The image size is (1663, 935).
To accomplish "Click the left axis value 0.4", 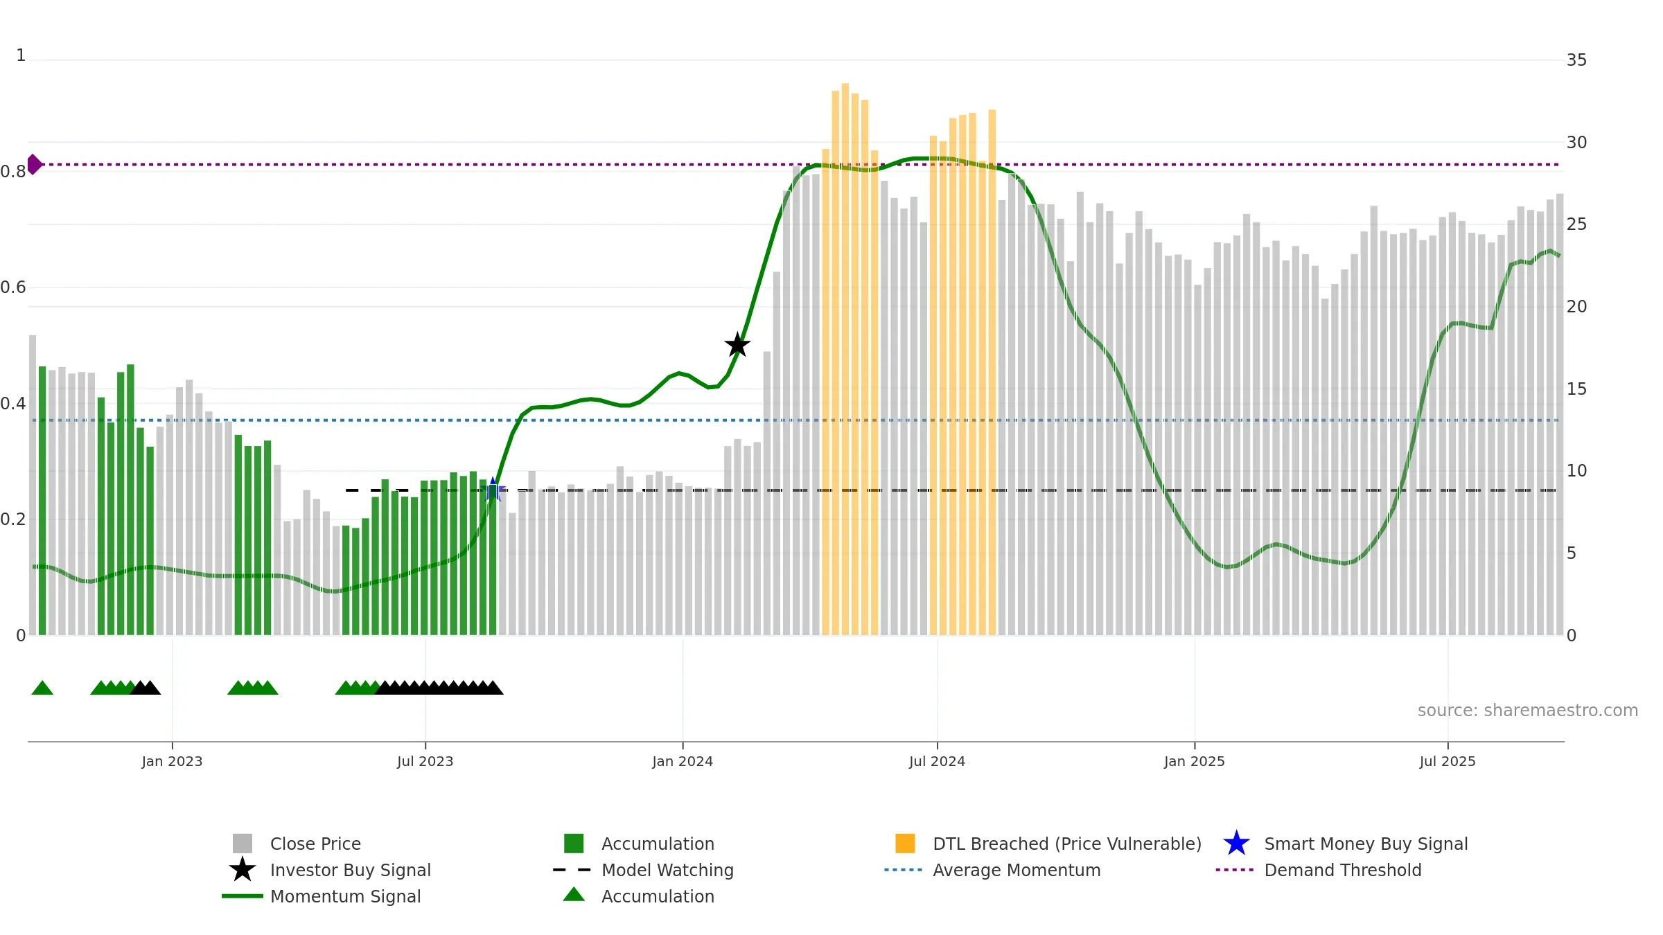I will [x=13, y=404].
